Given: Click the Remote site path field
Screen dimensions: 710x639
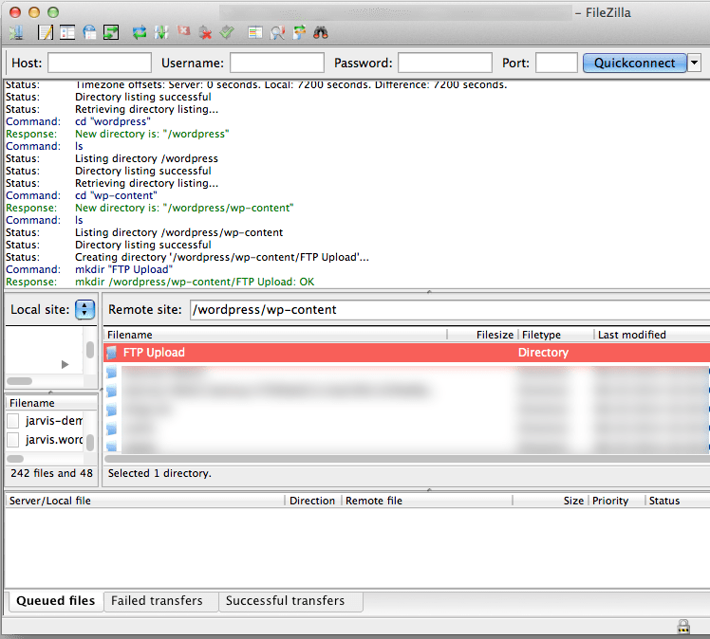Looking at the screenshot, I should [450, 310].
